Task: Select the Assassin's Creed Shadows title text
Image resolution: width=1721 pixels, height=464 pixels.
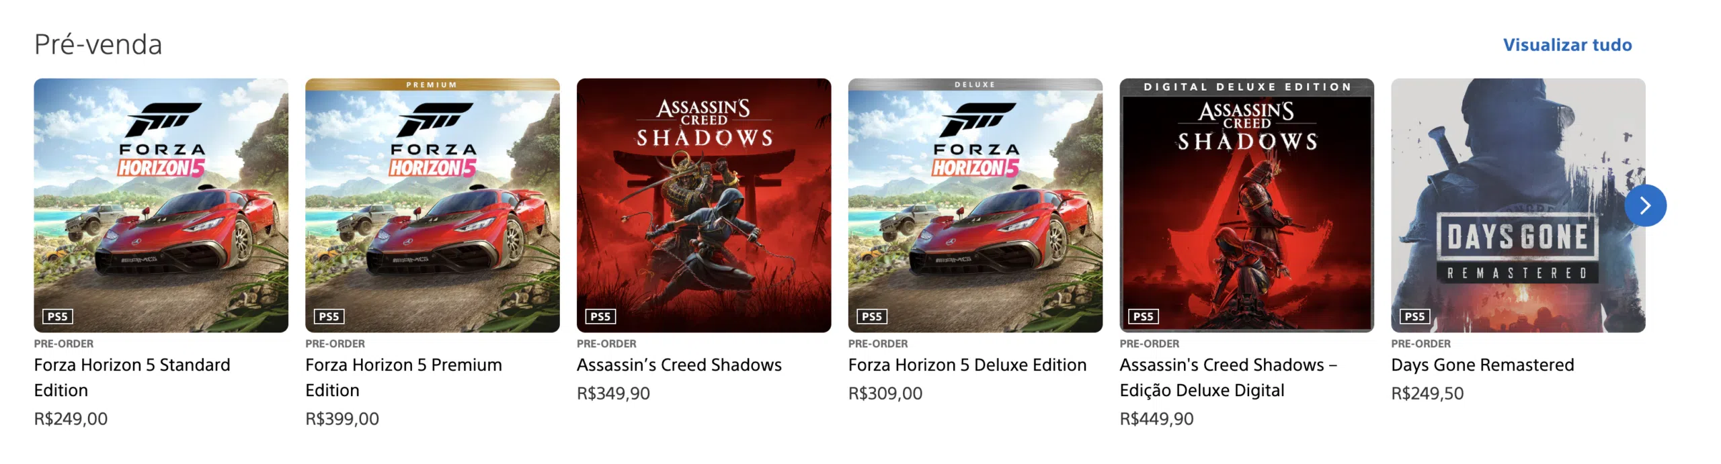Action: [679, 365]
